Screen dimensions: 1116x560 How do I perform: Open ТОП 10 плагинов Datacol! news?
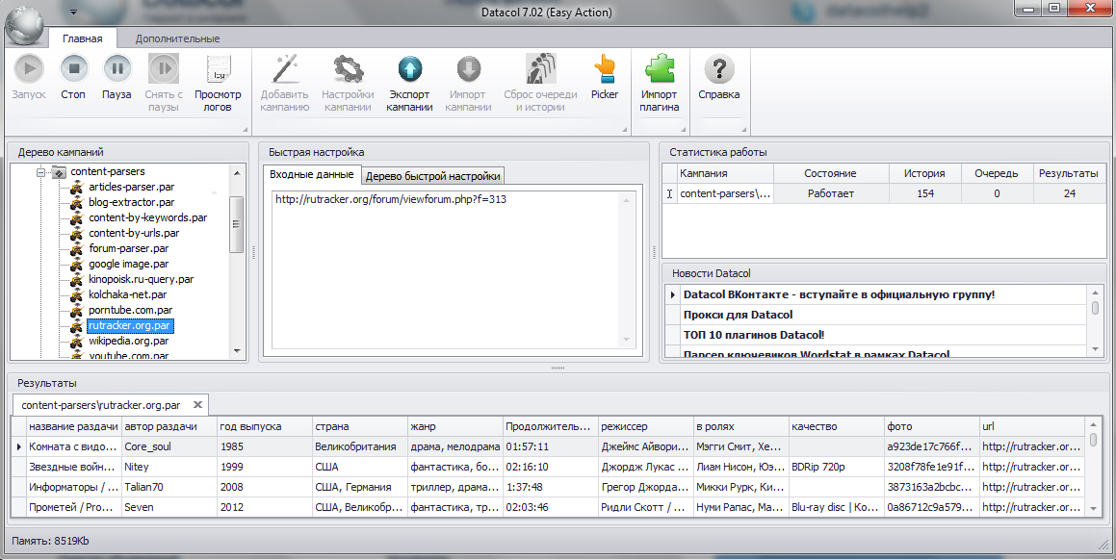pyautogui.click(x=754, y=335)
